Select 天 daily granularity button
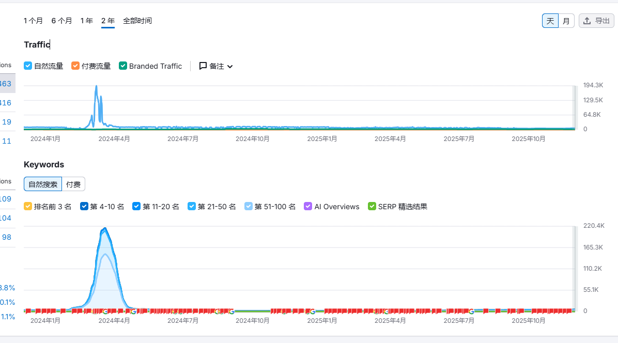This screenshot has width=618, height=343. tap(550, 21)
